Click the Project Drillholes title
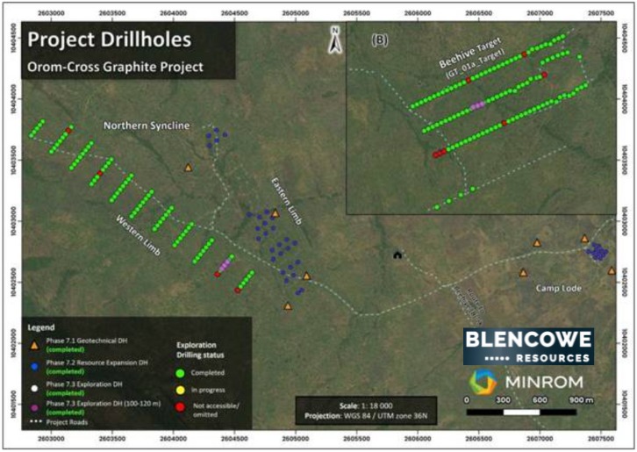The width and height of the screenshot is (637, 452). (110, 39)
